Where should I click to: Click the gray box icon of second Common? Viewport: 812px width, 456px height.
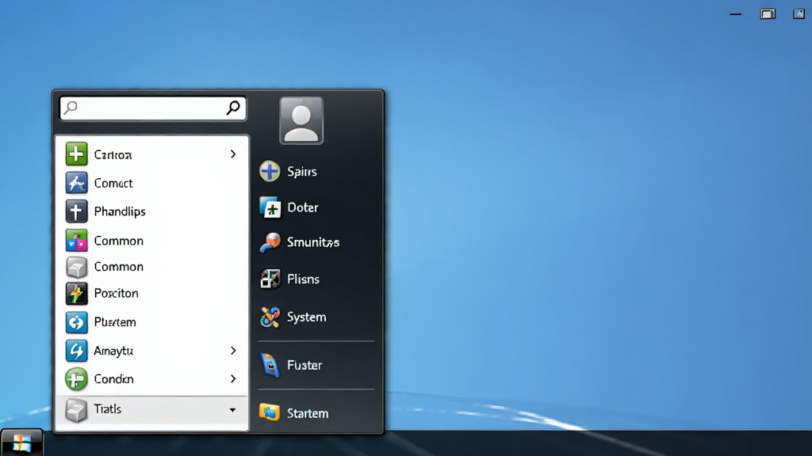pos(76,267)
